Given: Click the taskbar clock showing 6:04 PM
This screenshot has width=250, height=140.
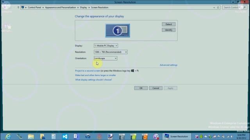Looking at the screenshot, I should coord(241,136).
